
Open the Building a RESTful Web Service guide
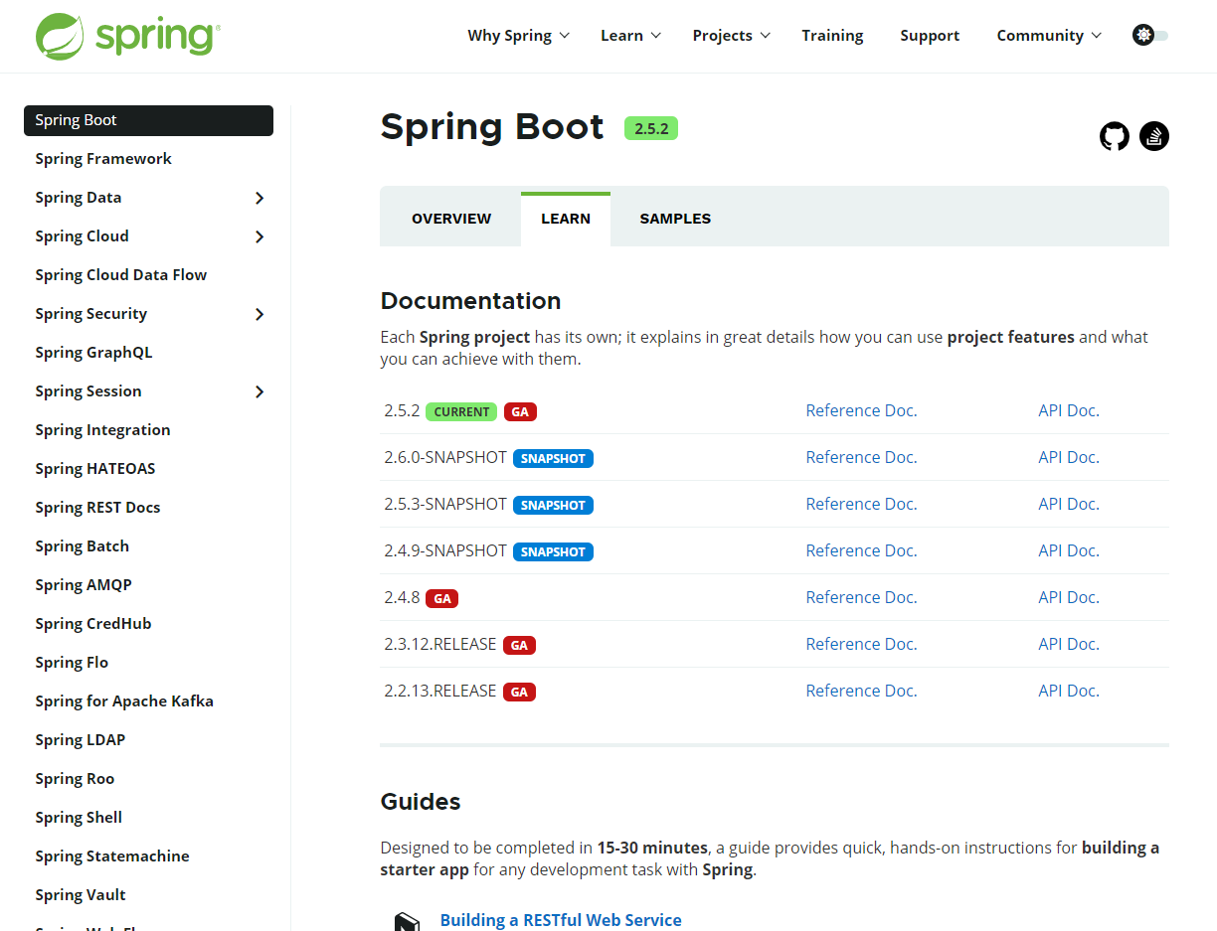(561, 920)
